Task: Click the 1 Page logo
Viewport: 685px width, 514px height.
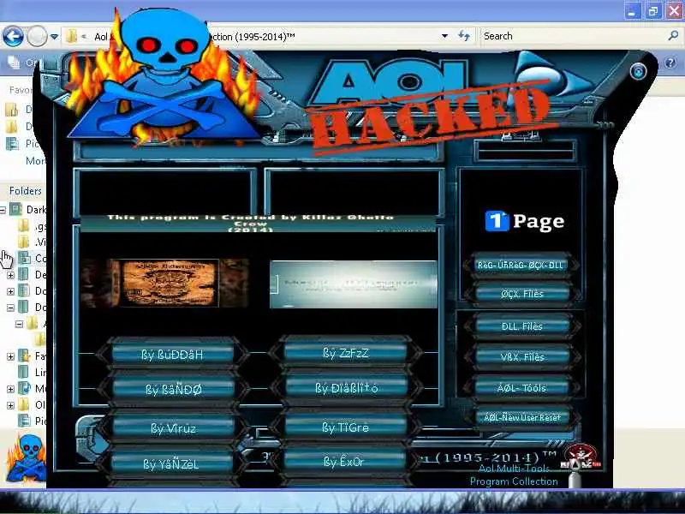Action: (x=525, y=221)
